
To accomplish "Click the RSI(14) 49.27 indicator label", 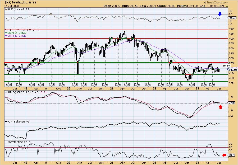I will [x=19, y=9].
